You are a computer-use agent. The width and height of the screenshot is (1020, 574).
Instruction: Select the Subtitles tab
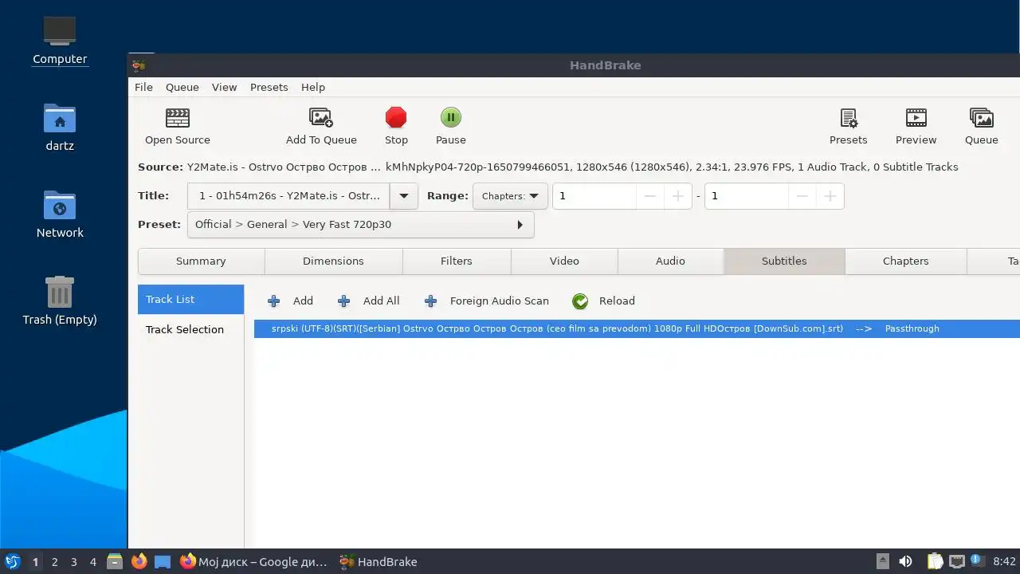click(x=784, y=261)
